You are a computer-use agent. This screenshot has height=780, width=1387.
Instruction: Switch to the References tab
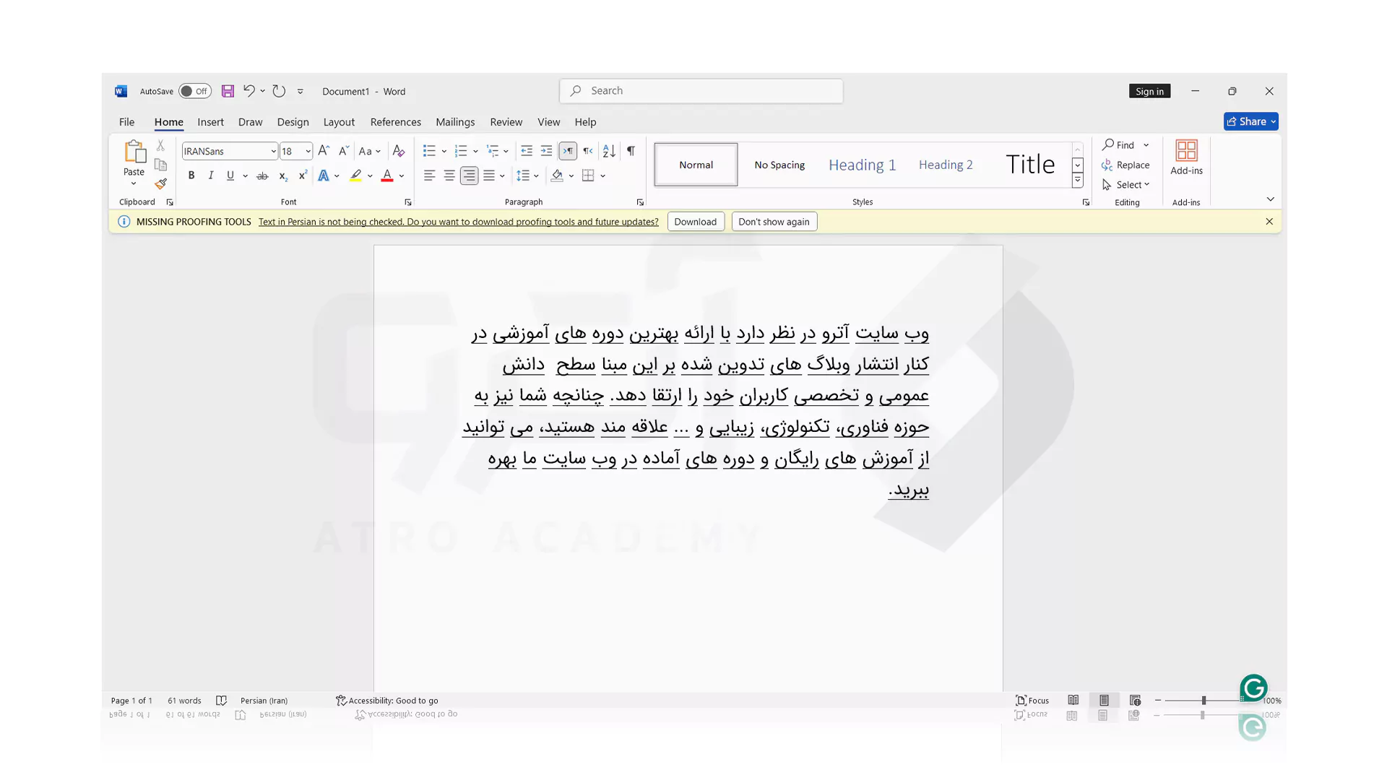395,122
